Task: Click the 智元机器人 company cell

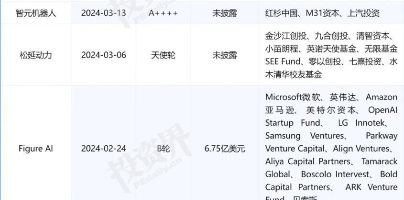Action: (x=36, y=13)
